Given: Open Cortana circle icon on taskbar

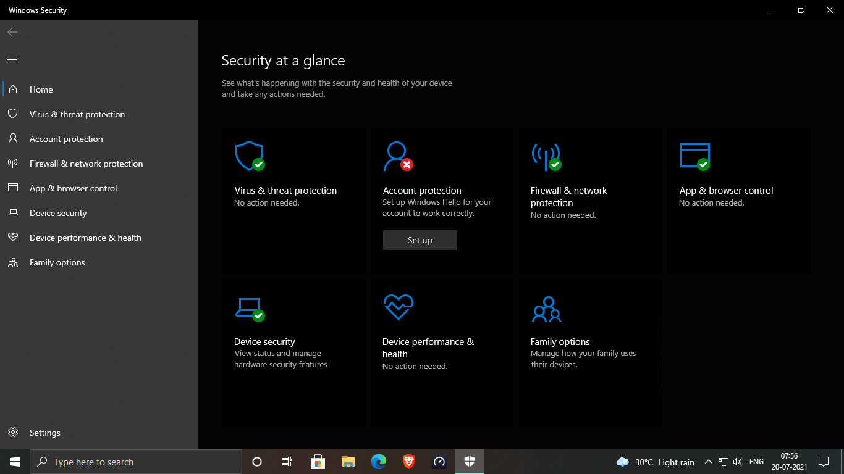Looking at the screenshot, I should pyautogui.click(x=257, y=462).
